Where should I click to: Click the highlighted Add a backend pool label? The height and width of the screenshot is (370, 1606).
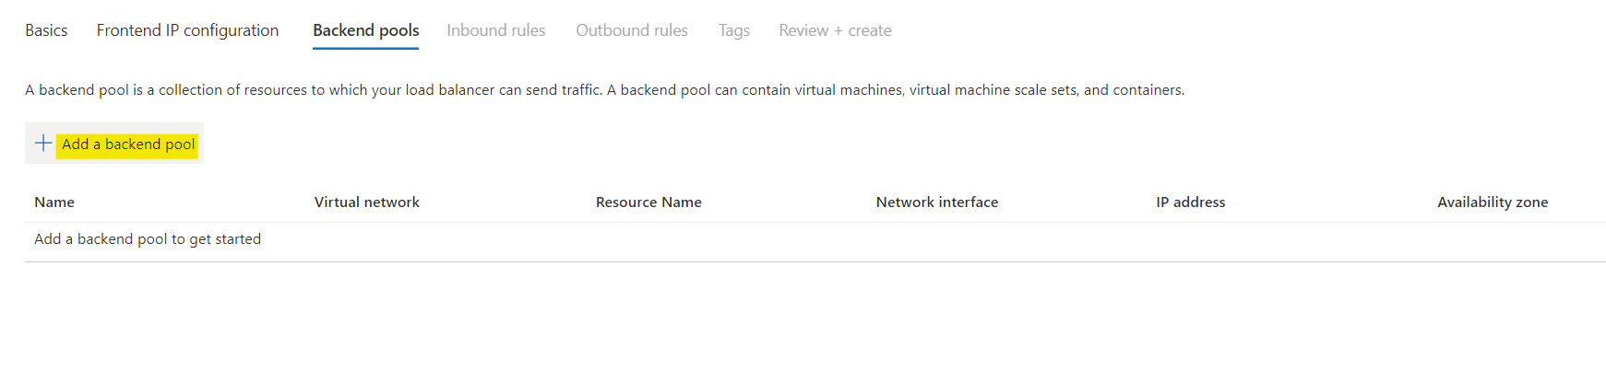(128, 145)
